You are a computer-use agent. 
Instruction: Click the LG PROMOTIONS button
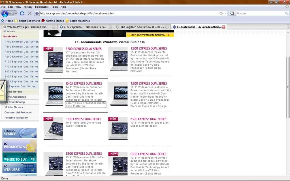coord(20,146)
